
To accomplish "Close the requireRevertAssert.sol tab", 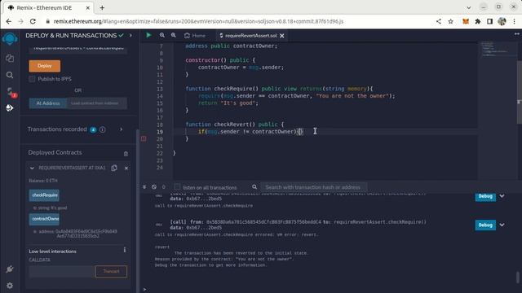I will 282,36.
